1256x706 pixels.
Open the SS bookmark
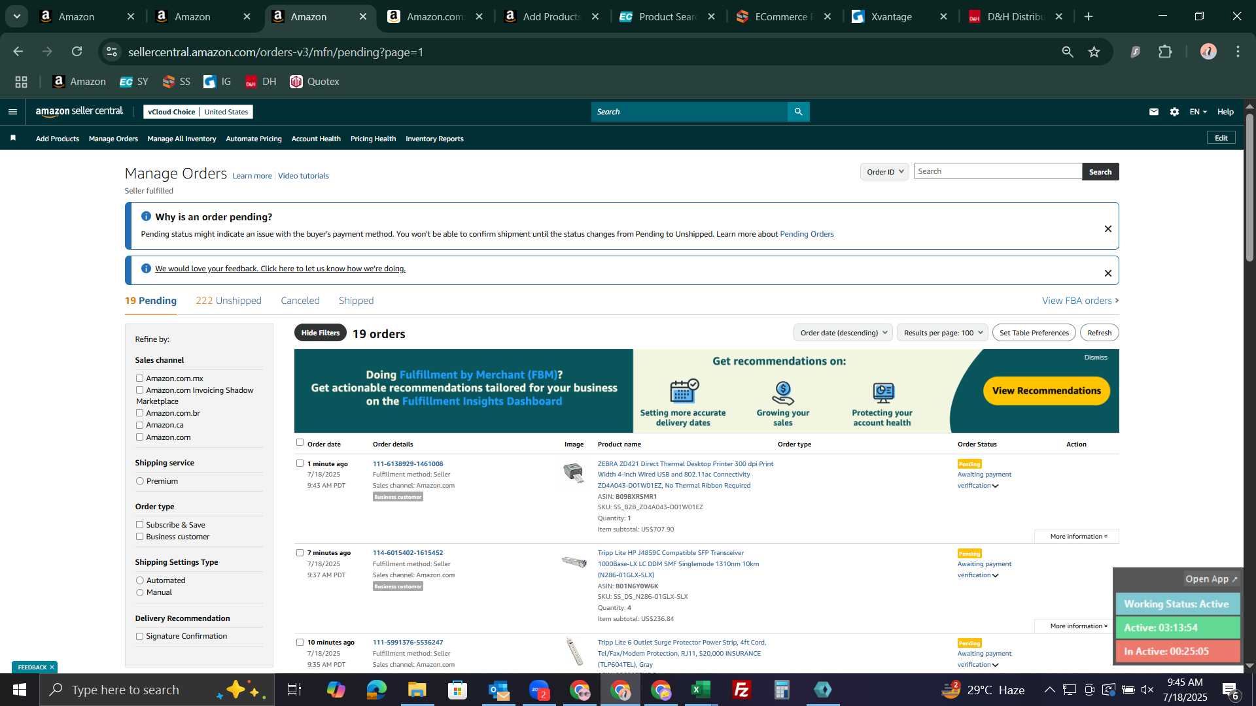176,82
